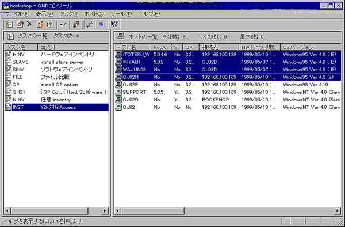345x227 pixels.
Task: Sort hosts by the KeyA.. column header
Action: click(161, 47)
